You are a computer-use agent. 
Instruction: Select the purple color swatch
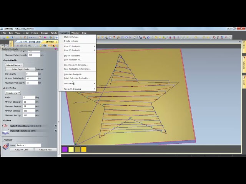click(65, 149)
